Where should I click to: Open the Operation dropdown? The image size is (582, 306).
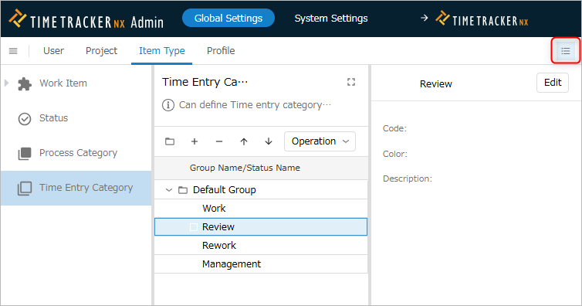320,141
